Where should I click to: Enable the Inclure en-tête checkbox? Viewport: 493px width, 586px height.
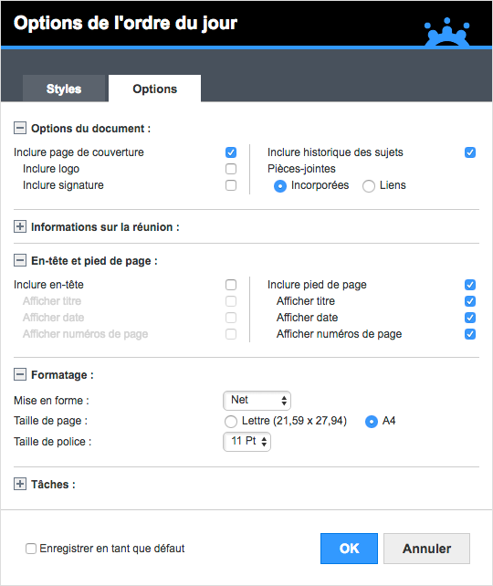(x=231, y=285)
